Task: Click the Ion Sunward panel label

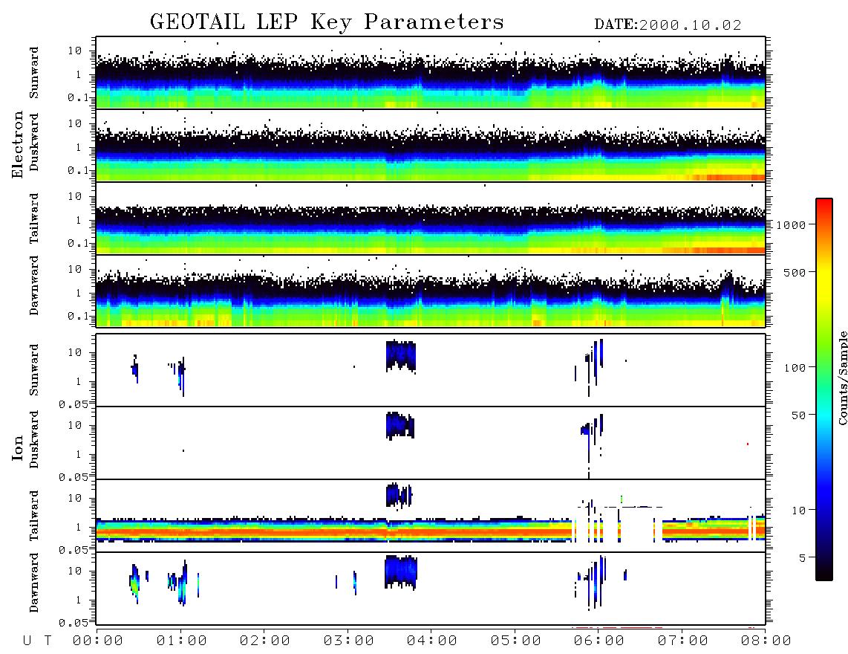Action: point(34,370)
